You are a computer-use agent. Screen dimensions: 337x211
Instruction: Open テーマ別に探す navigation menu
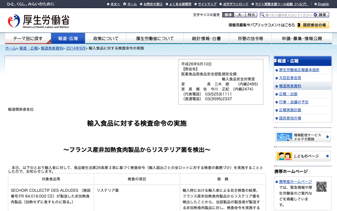(x=28, y=39)
